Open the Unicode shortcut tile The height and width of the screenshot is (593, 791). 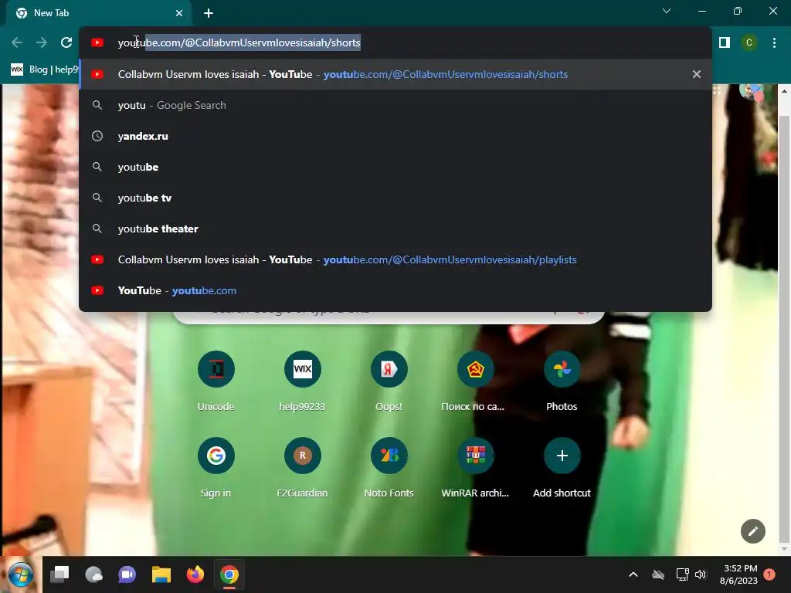216,381
